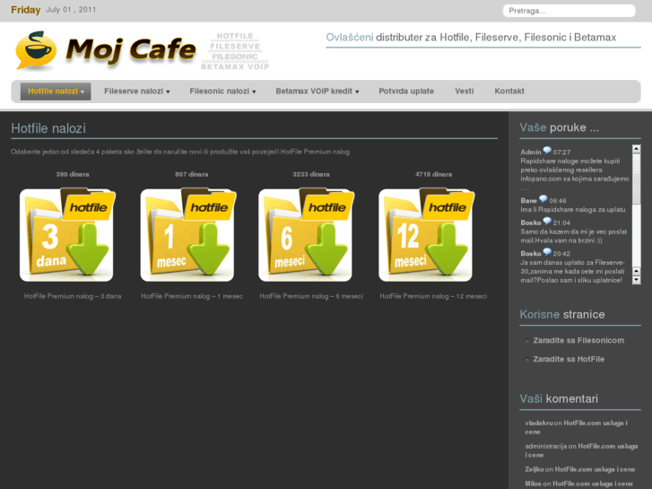The width and height of the screenshot is (652, 489).
Task: Open Milos's comment on HotFile.com usluga
Action: (578, 484)
